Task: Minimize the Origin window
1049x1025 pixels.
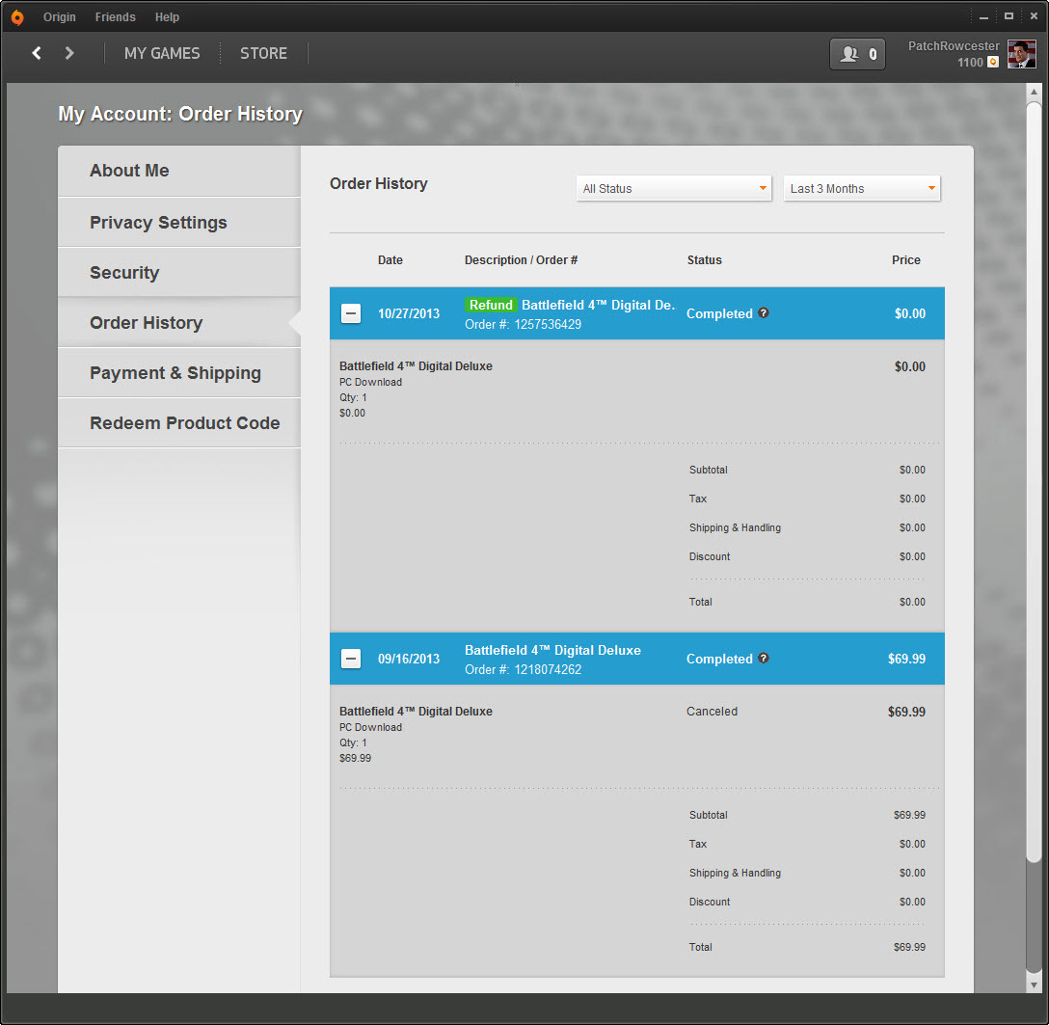Action: coord(983,16)
